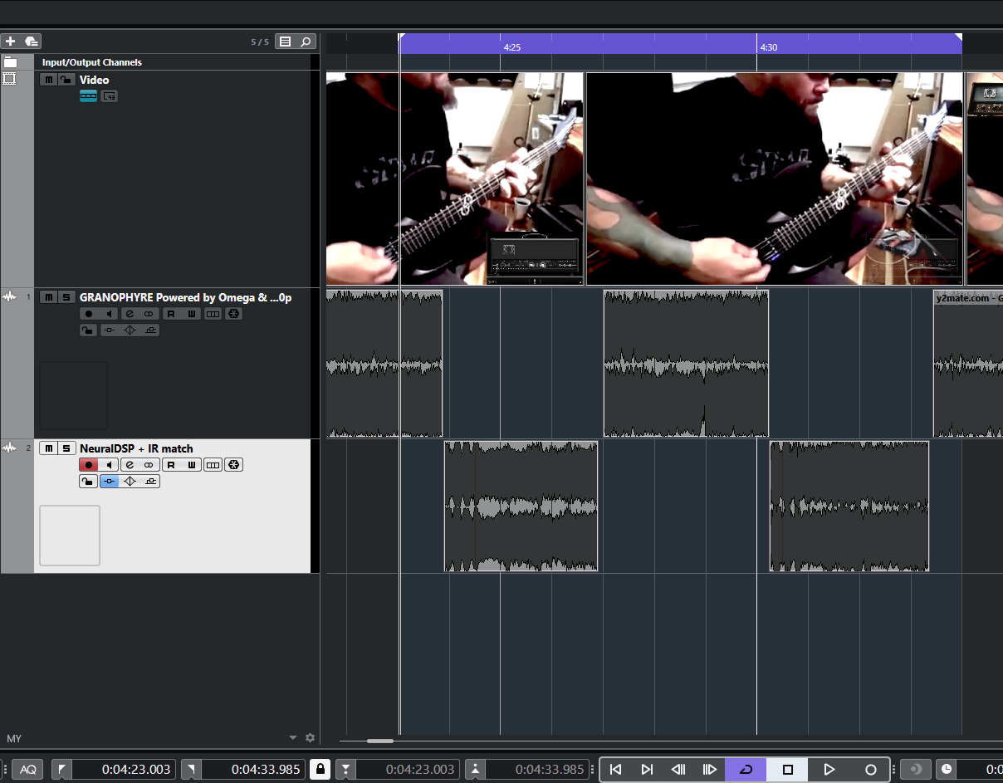Bypass EQ on NeuralDSP track
The width and height of the screenshot is (1003, 783).
(x=130, y=482)
